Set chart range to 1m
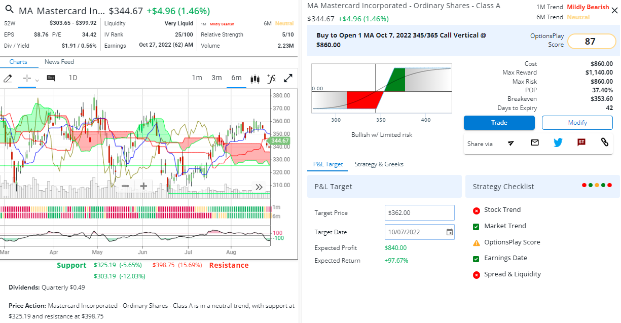This screenshot has width=621, height=323. [197, 78]
